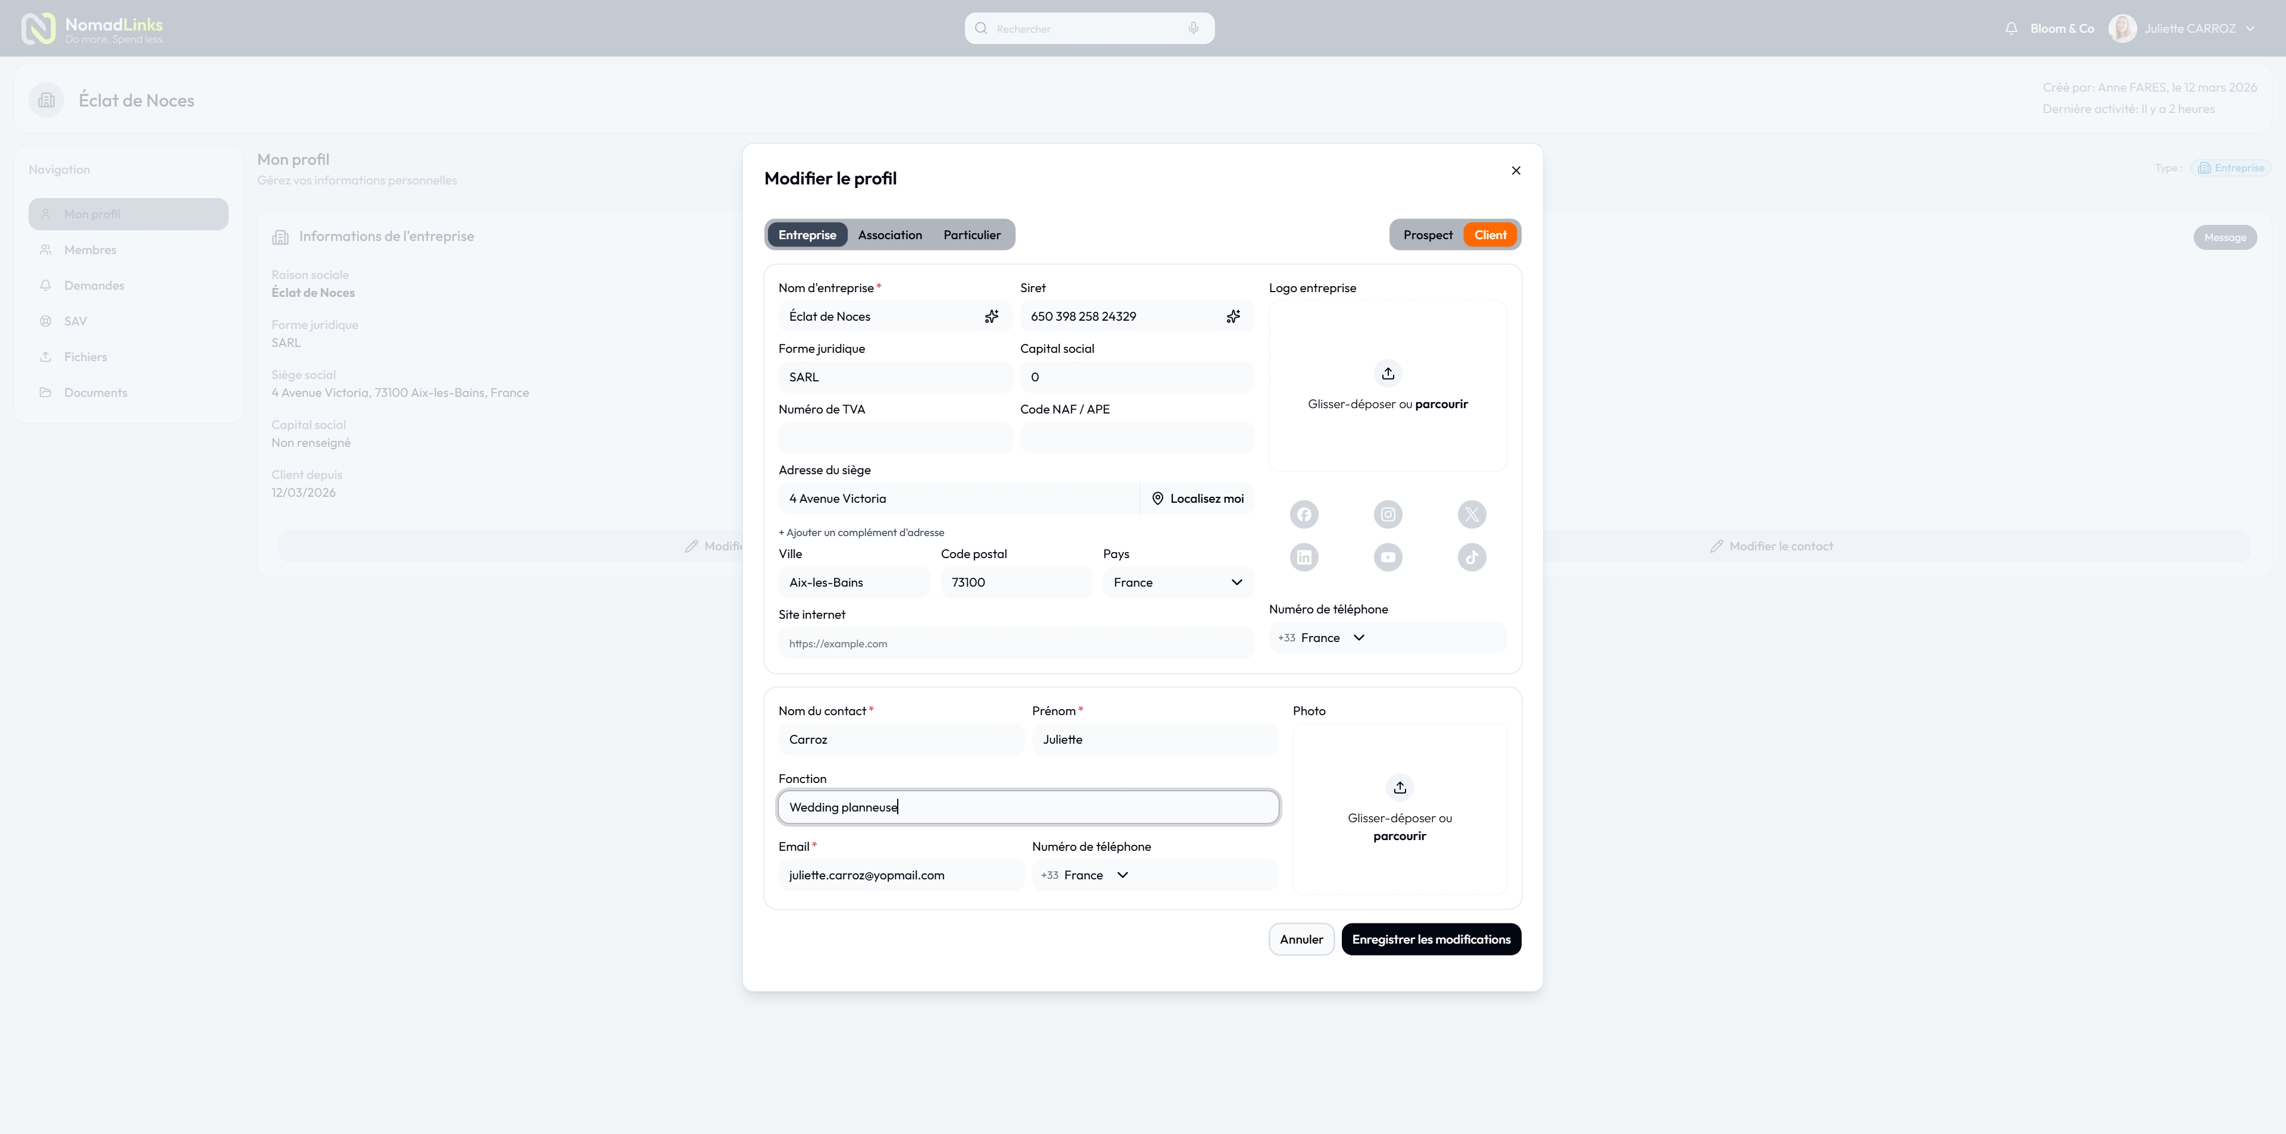Open Documents in navigation
Image resolution: width=2286 pixels, height=1134 pixels.
[128, 393]
